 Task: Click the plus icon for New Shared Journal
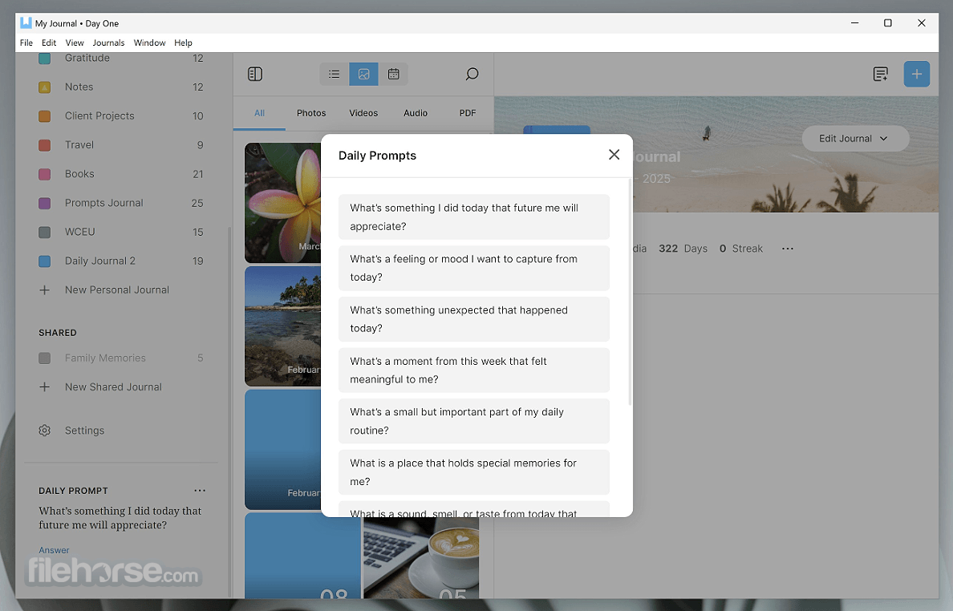click(44, 386)
